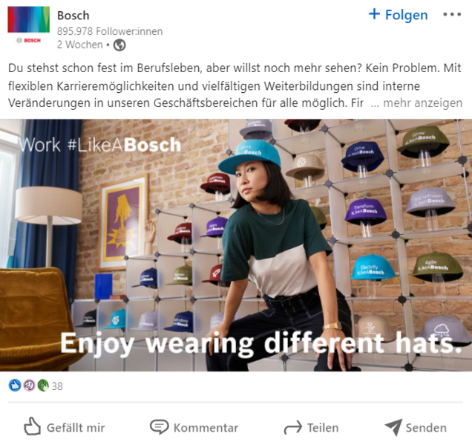The image size is (472, 448).
Task: Open the 38 reactions count
Action: [57, 386]
